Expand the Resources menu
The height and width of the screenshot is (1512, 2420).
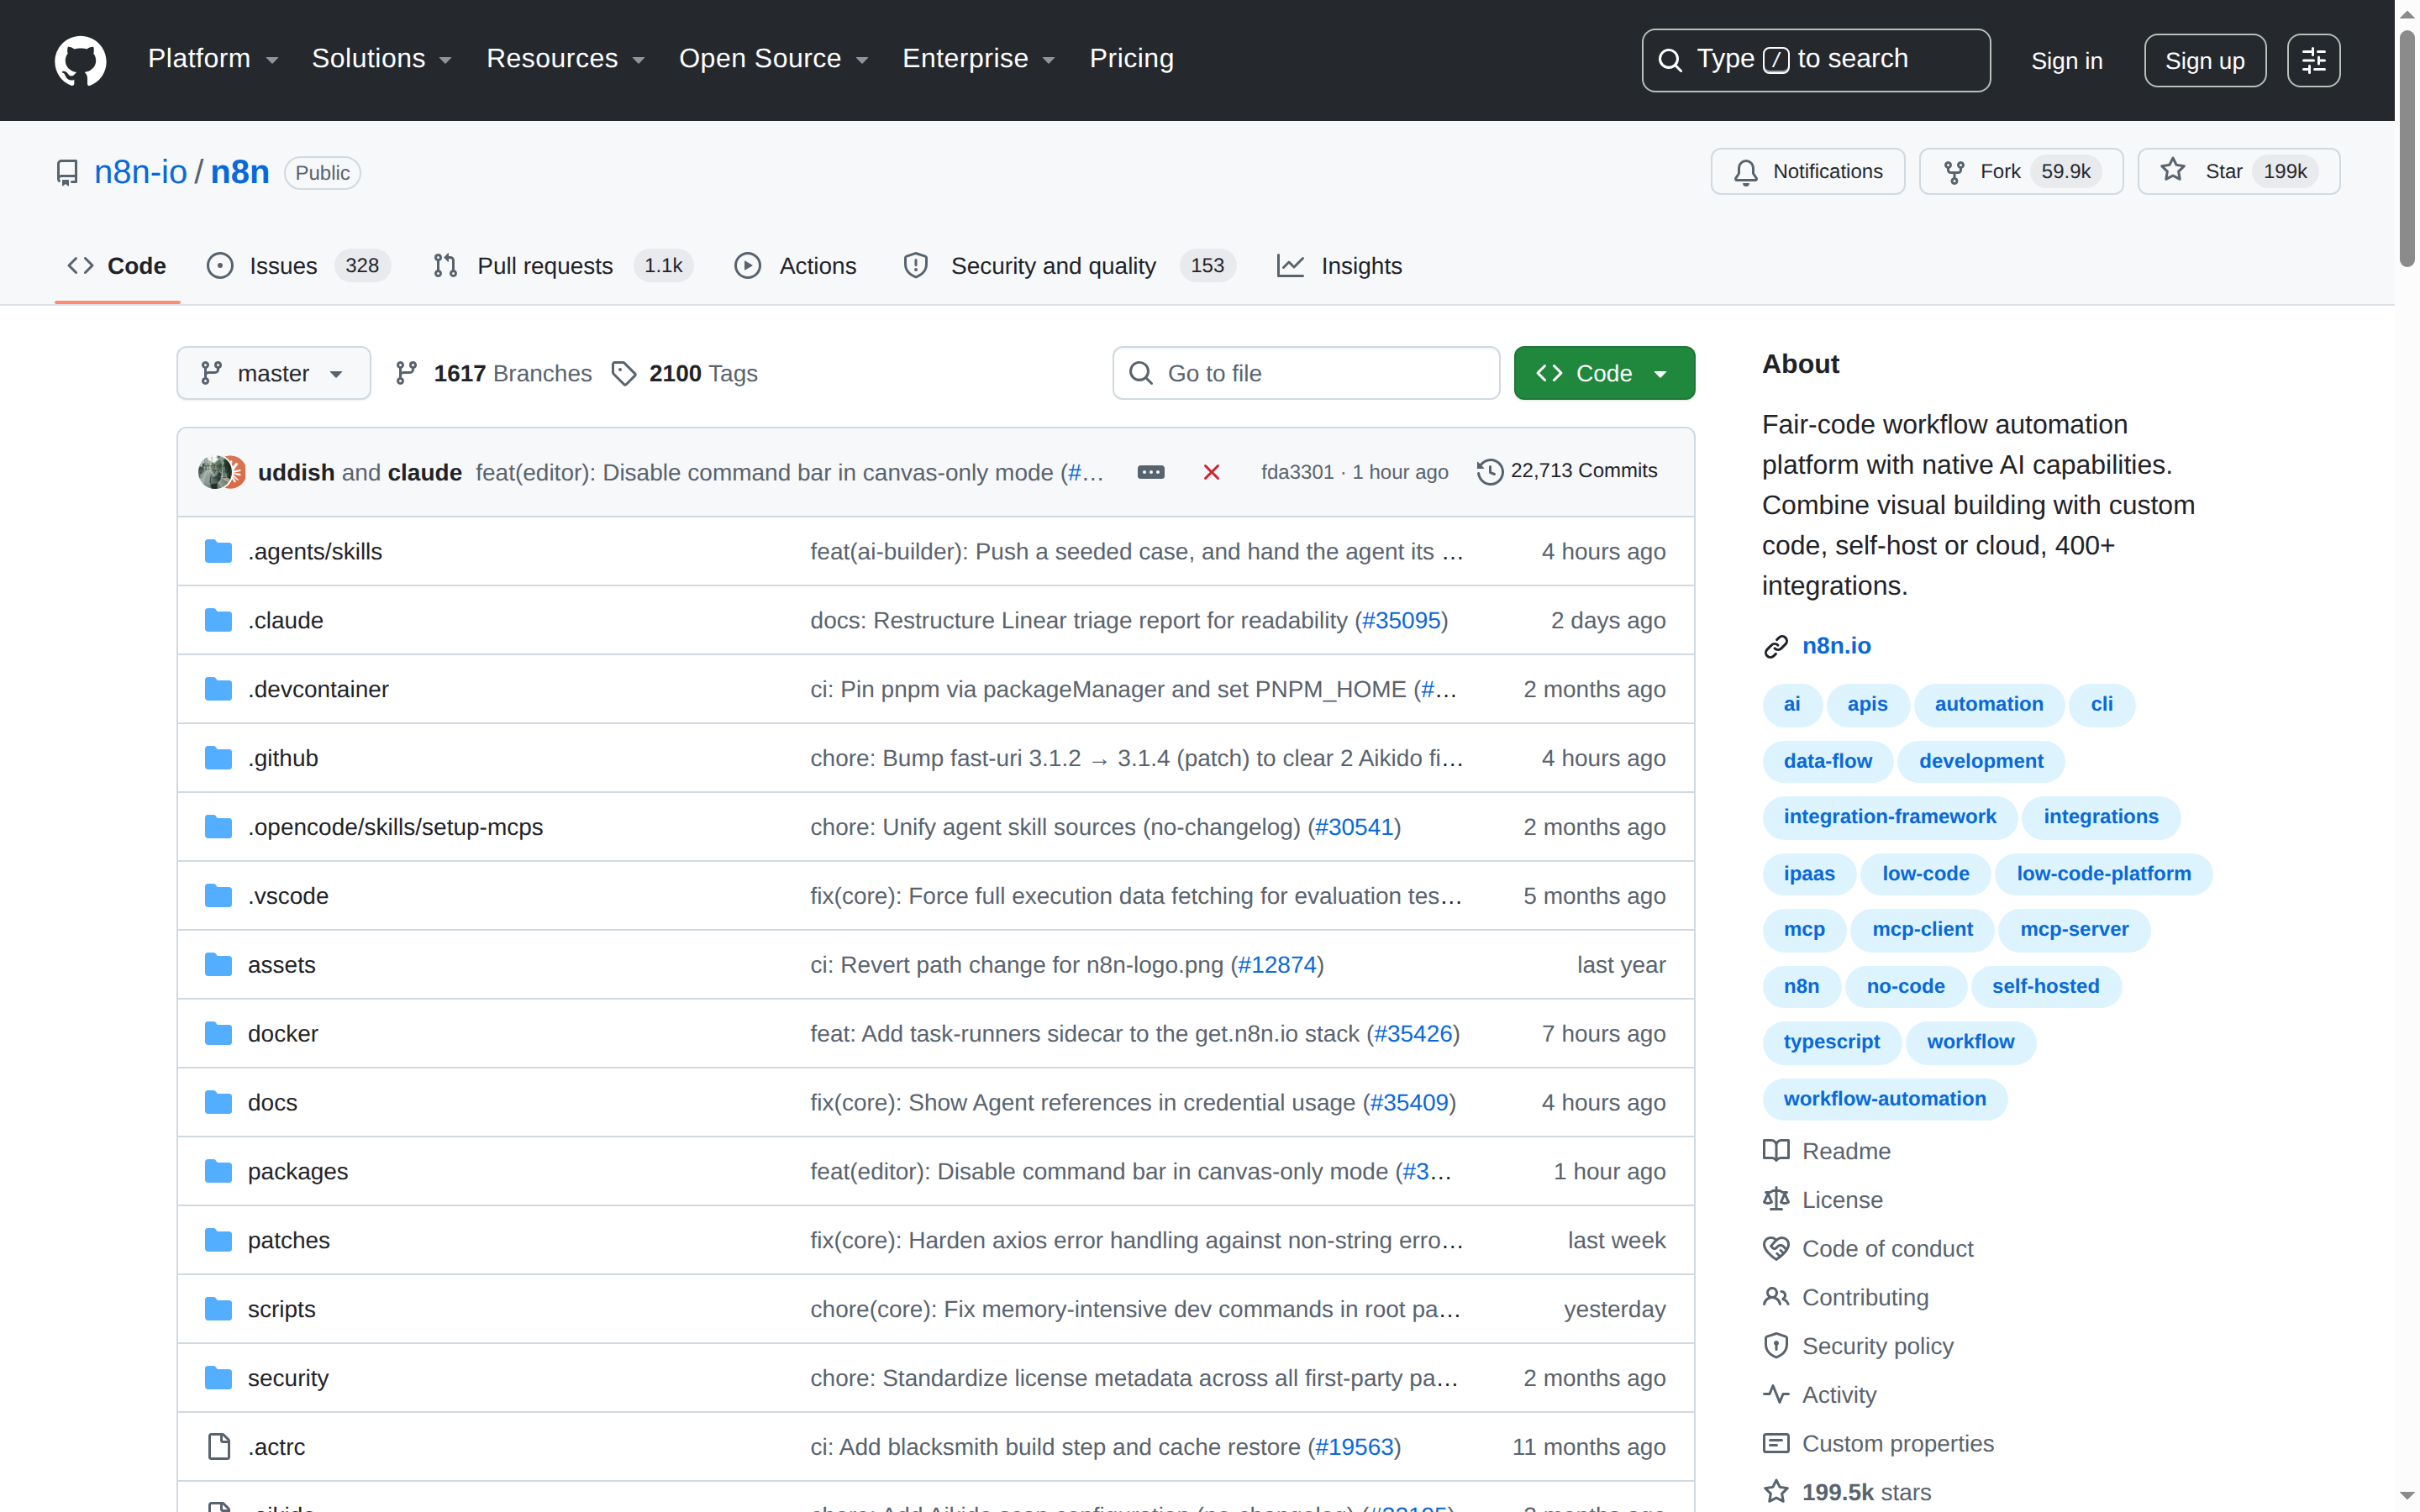(566, 59)
